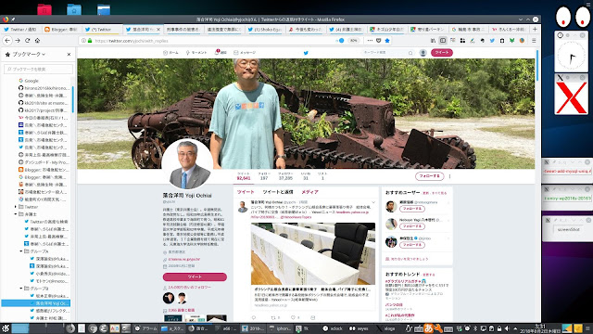The width and height of the screenshot is (593, 334).
Task: Close the bookmarks sidebar
Action: coord(69,55)
